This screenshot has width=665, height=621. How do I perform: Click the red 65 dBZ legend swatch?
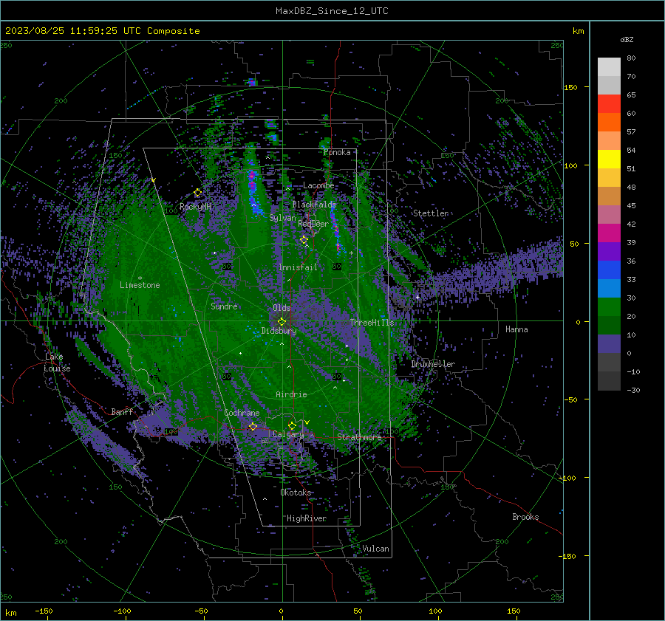[x=609, y=104]
